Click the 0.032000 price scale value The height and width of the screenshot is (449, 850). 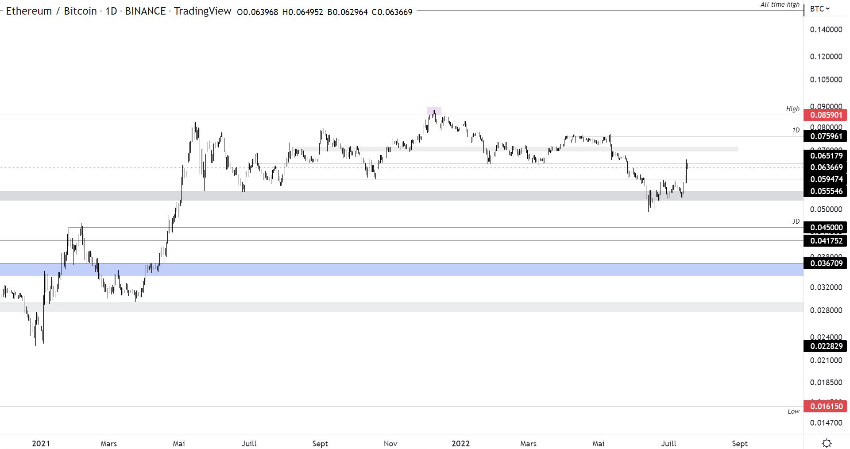pos(826,287)
